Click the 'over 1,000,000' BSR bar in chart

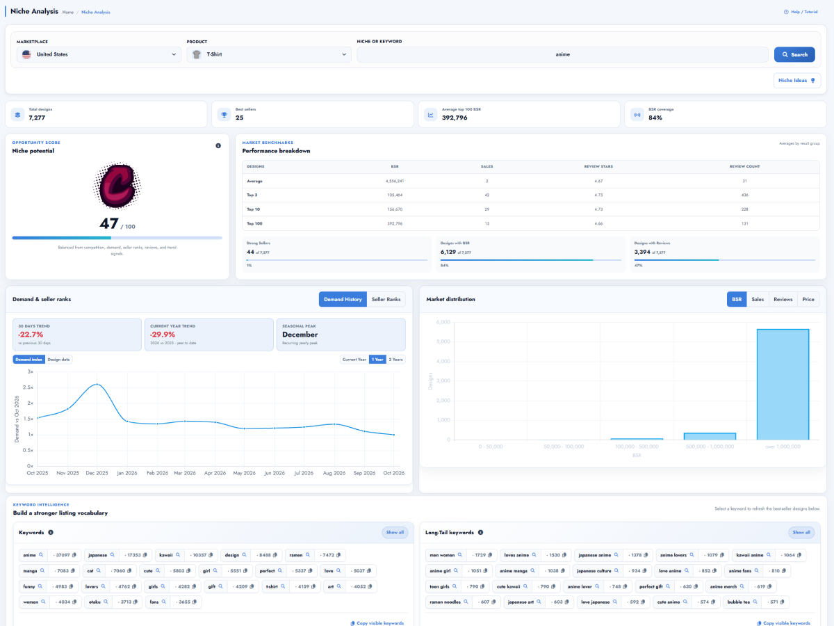point(783,384)
